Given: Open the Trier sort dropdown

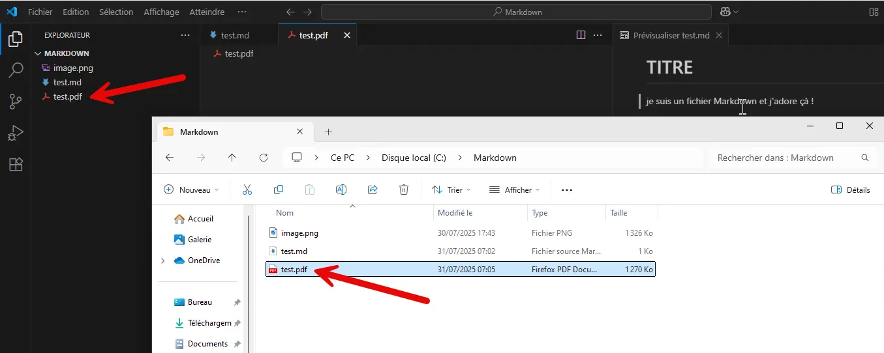Looking at the screenshot, I should [x=450, y=190].
